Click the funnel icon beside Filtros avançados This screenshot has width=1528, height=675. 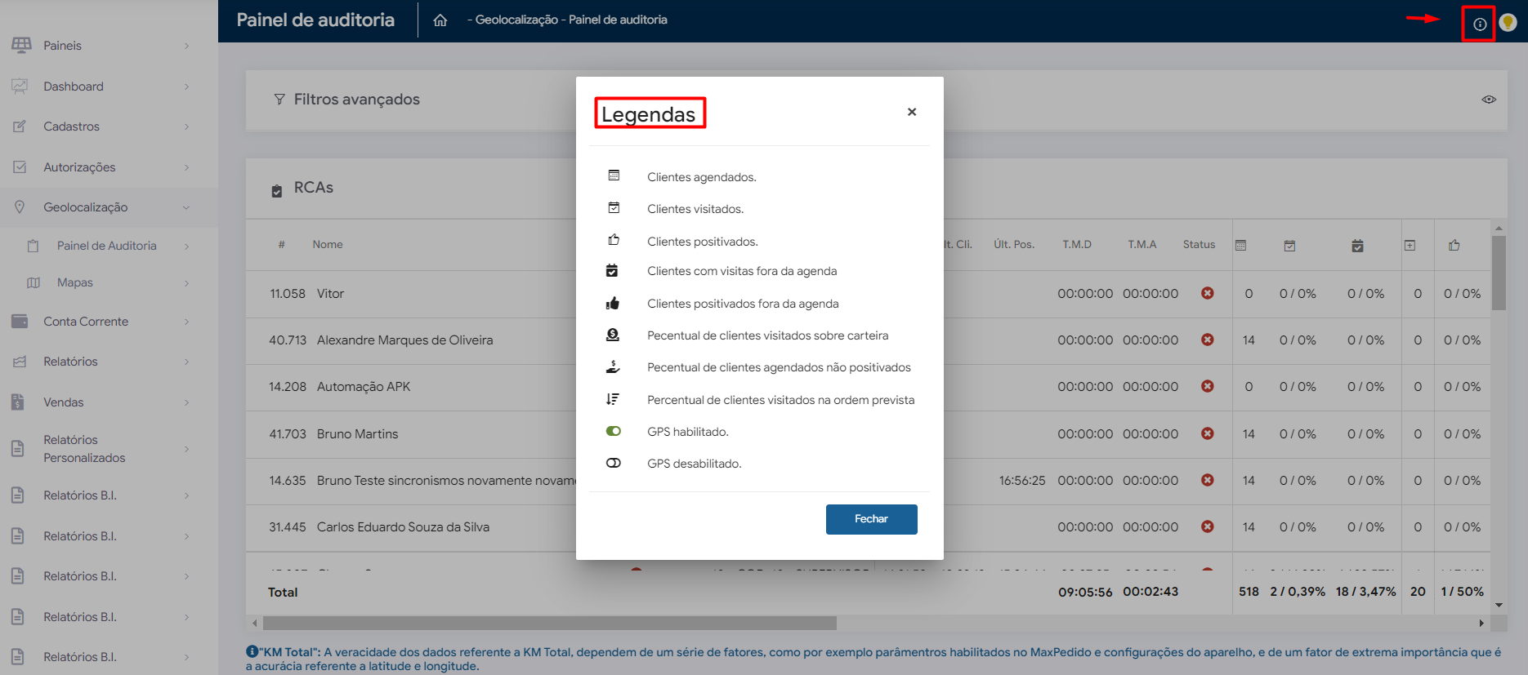coord(279,99)
